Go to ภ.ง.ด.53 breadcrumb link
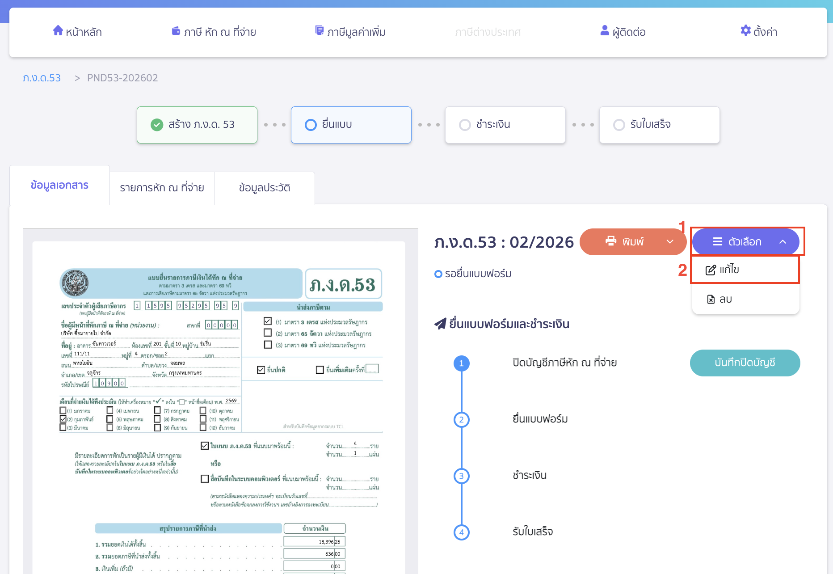This screenshot has width=833, height=574. tap(42, 78)
